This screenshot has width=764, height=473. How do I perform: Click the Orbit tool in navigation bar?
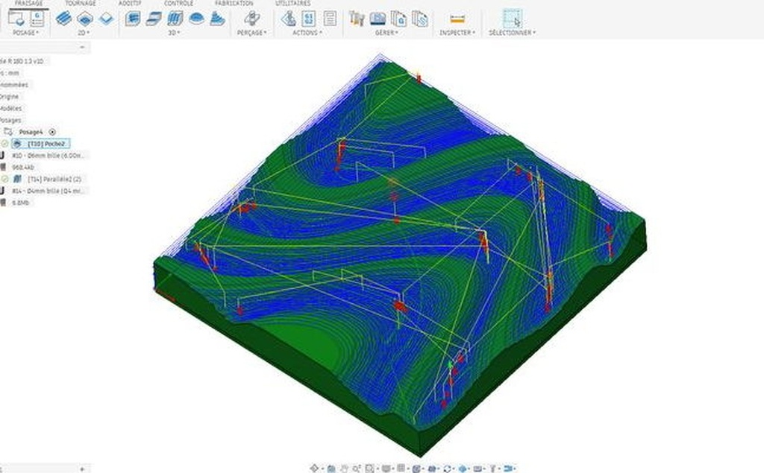click(314, 468)
